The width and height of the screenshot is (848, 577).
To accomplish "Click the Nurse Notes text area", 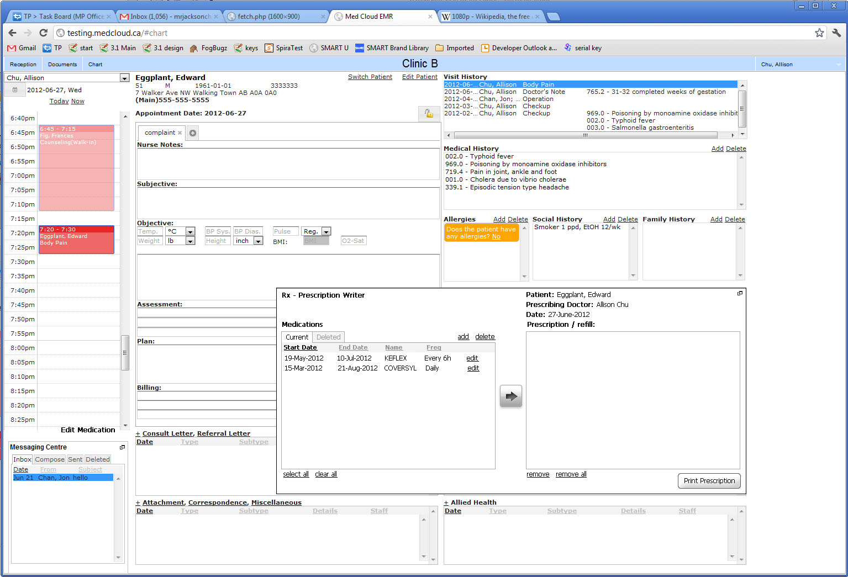I will pyautogui.click(x=288, y=163).
